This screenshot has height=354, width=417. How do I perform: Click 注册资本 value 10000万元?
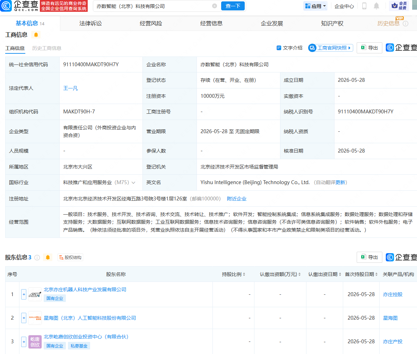coord(212,96)
